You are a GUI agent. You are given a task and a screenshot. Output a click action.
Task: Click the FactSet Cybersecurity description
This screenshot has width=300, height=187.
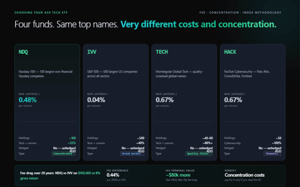click(x=247, y=74)
